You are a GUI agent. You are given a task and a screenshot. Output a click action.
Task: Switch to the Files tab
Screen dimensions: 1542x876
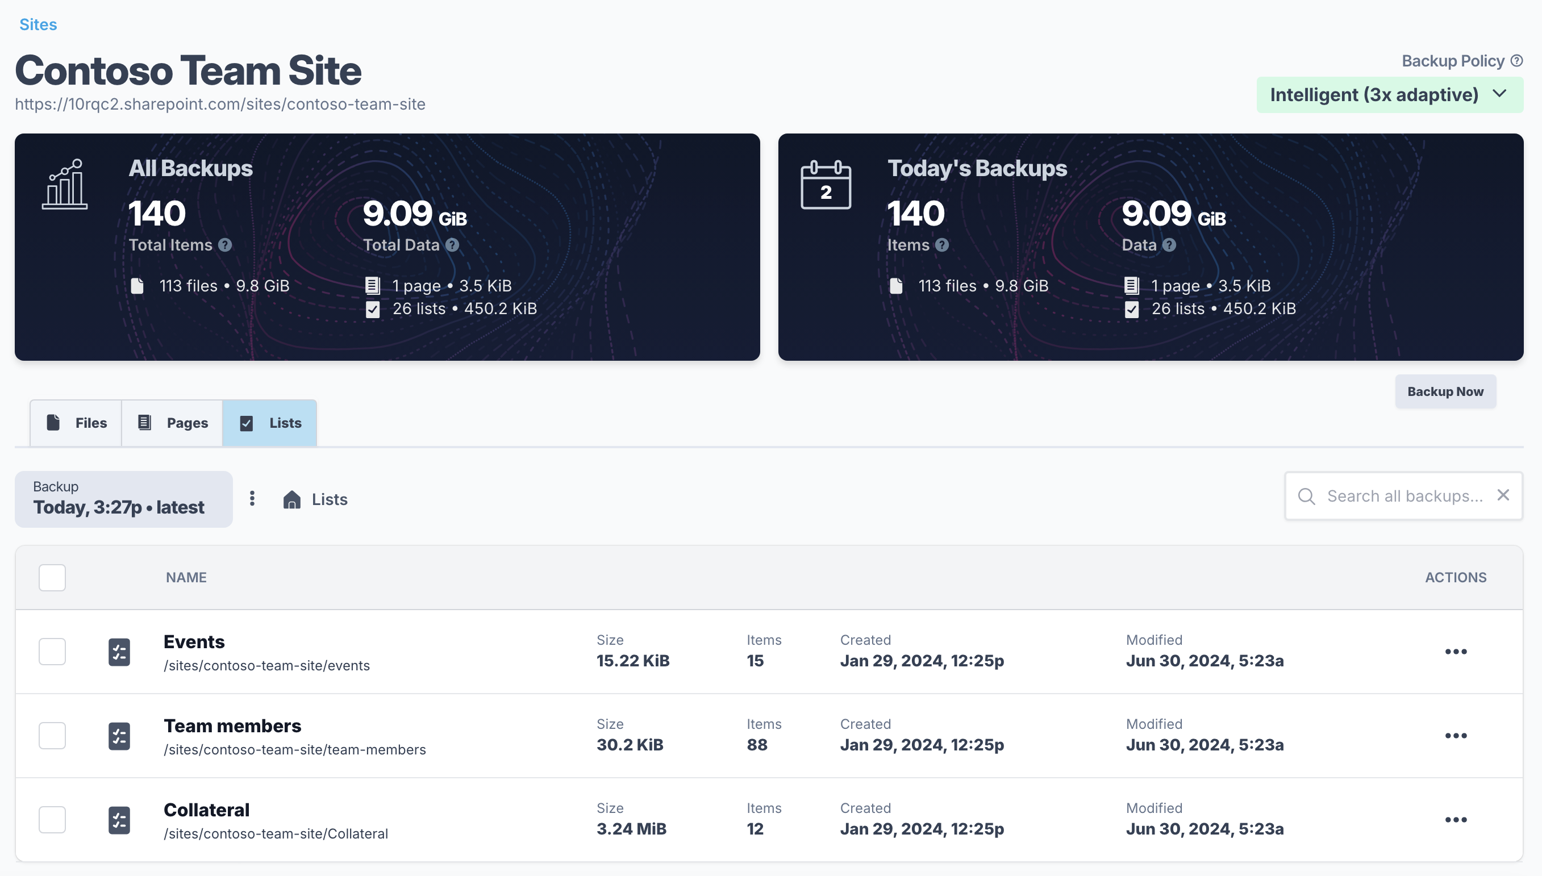[x=76, y=423]
